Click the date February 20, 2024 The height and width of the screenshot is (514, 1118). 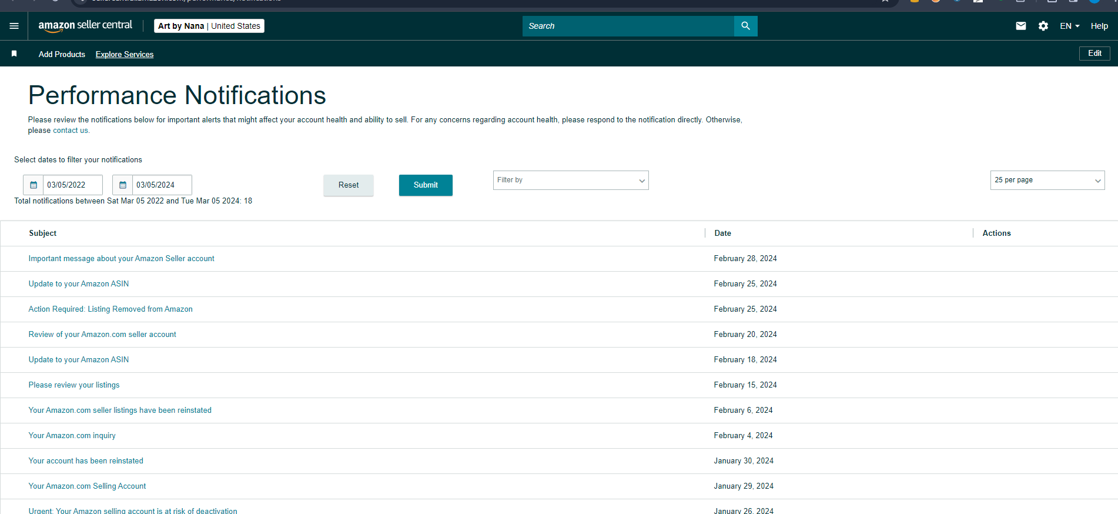(745, 335)
